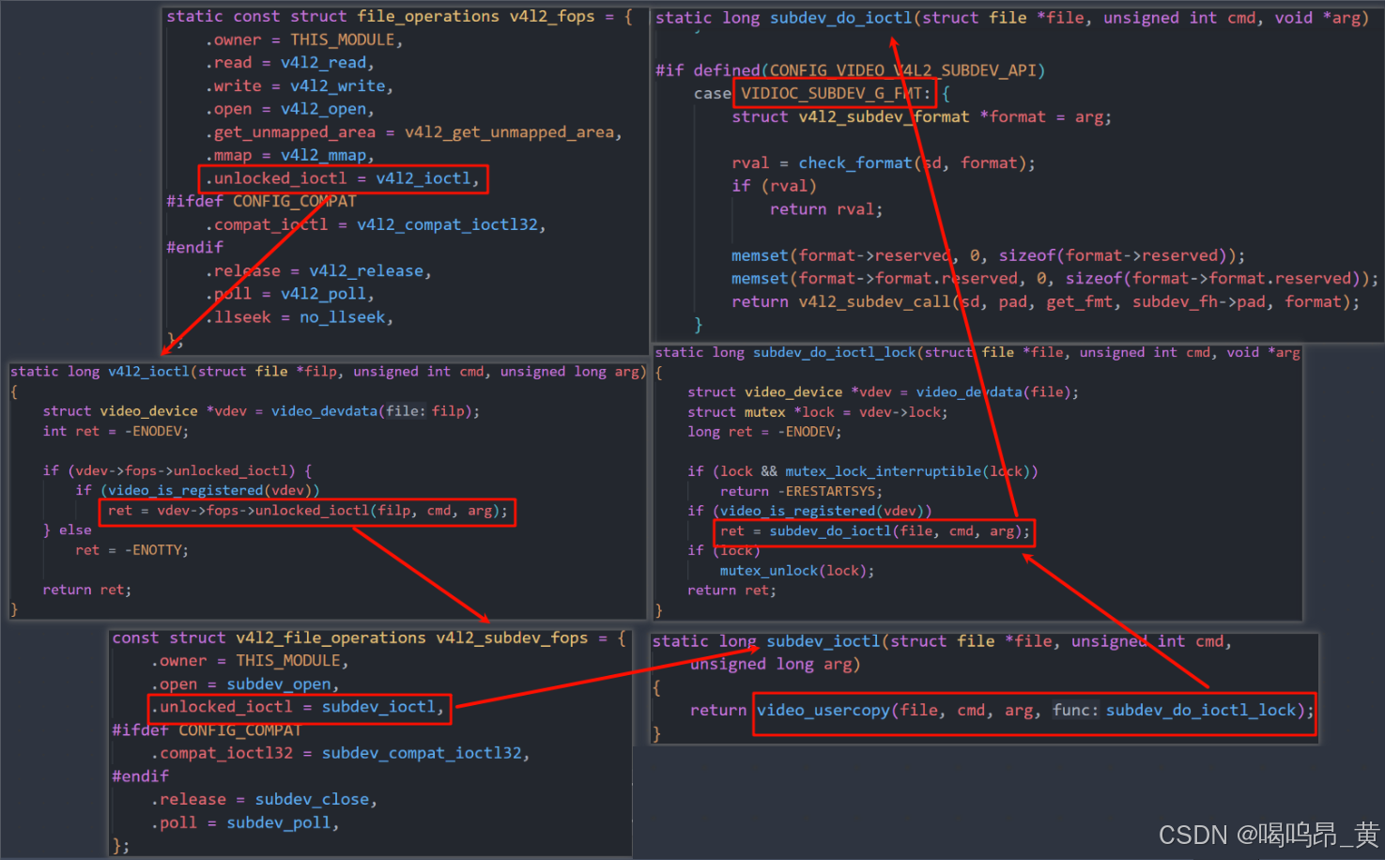Image resolution: width=1385 pixels, height=860 pixels.
Task: Click 'if (vdev->fops->unlocked_ioctl) {'
Action: (x=177, y=470)
